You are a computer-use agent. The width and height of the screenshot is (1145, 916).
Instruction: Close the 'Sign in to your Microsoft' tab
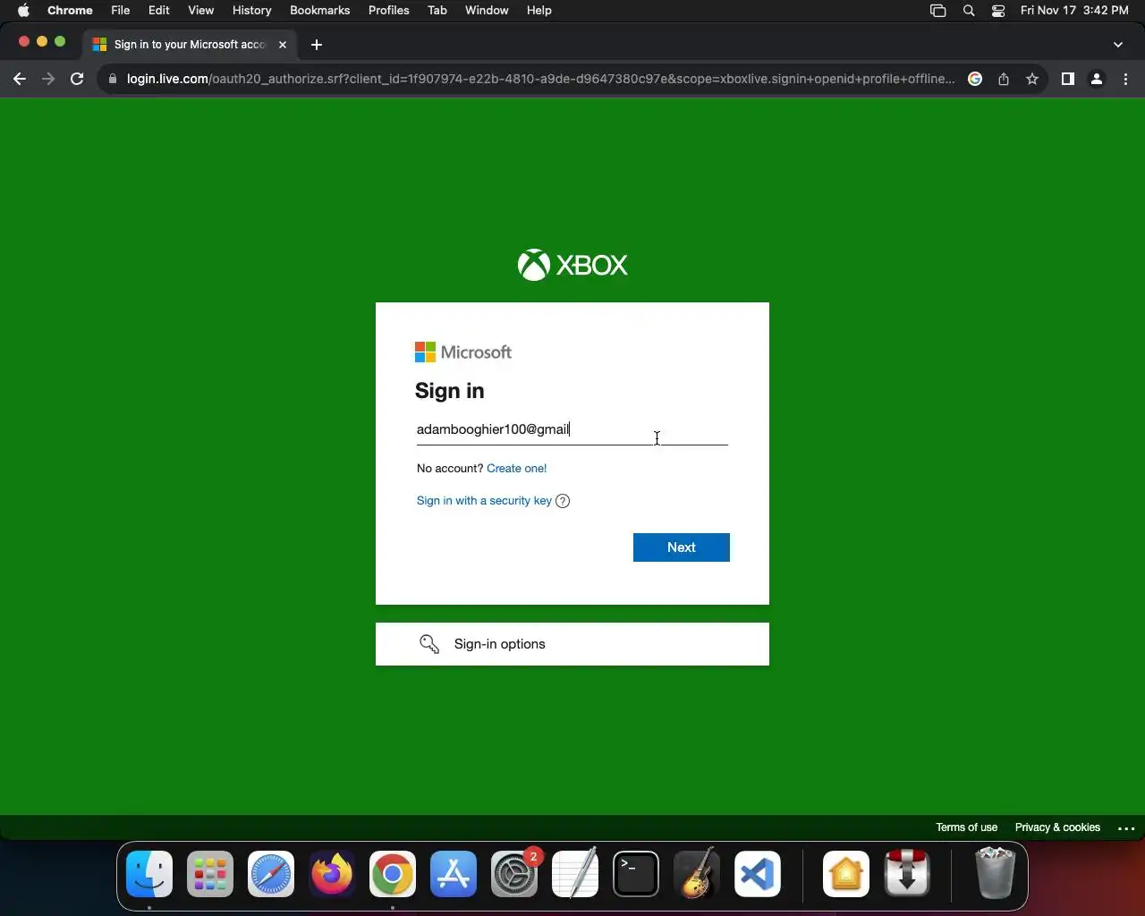coord(283,45)
